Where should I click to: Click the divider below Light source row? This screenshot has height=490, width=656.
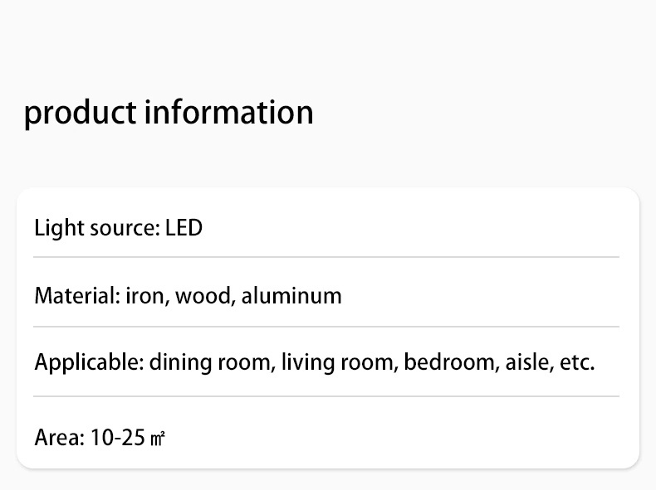click(x=326, y=257)
